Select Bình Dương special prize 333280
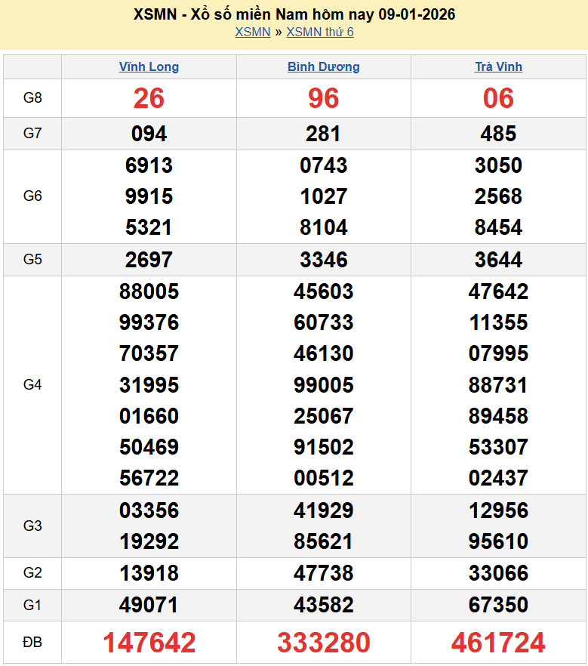 pyautogui.click(x=323, y=643)
